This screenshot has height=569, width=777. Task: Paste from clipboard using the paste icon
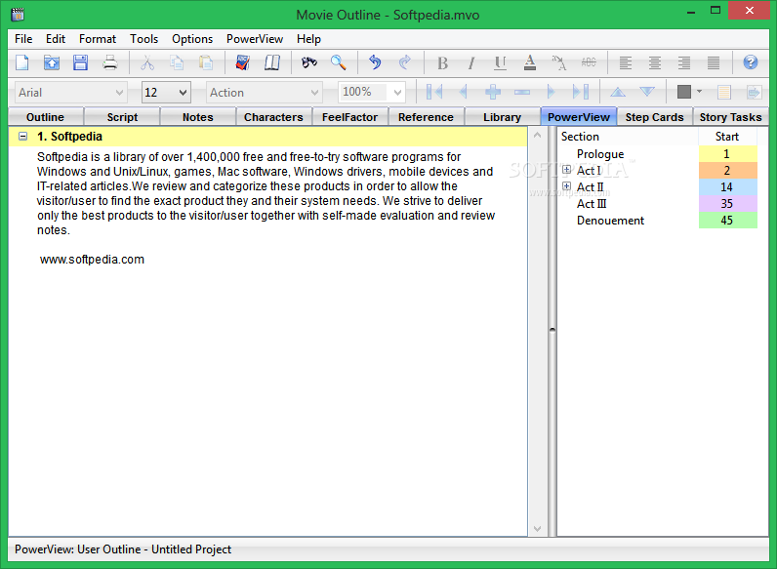206,62
